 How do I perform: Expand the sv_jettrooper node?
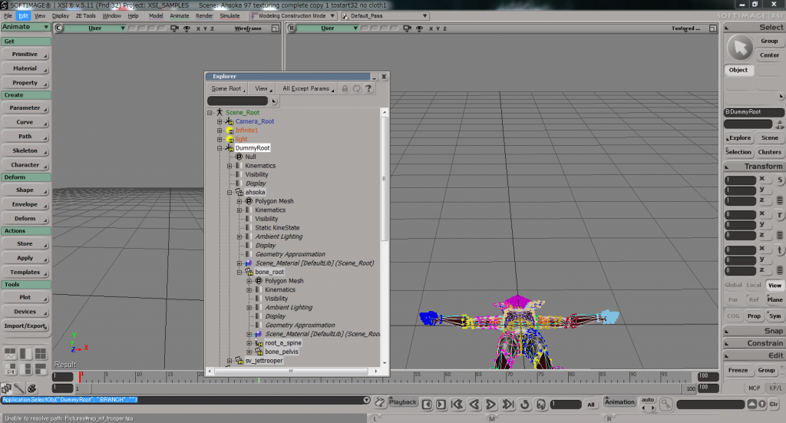pyautogui.click(x=230, y=361)
